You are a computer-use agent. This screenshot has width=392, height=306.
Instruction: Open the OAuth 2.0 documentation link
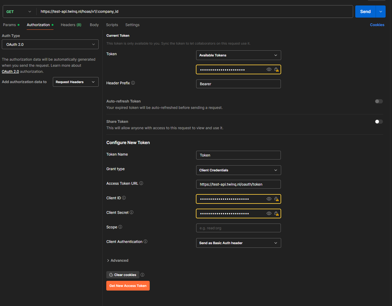pyautogui.click(x=10, y=71)
